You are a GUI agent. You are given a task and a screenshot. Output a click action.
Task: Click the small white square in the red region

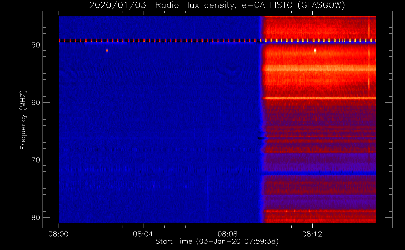pos(315,50)
